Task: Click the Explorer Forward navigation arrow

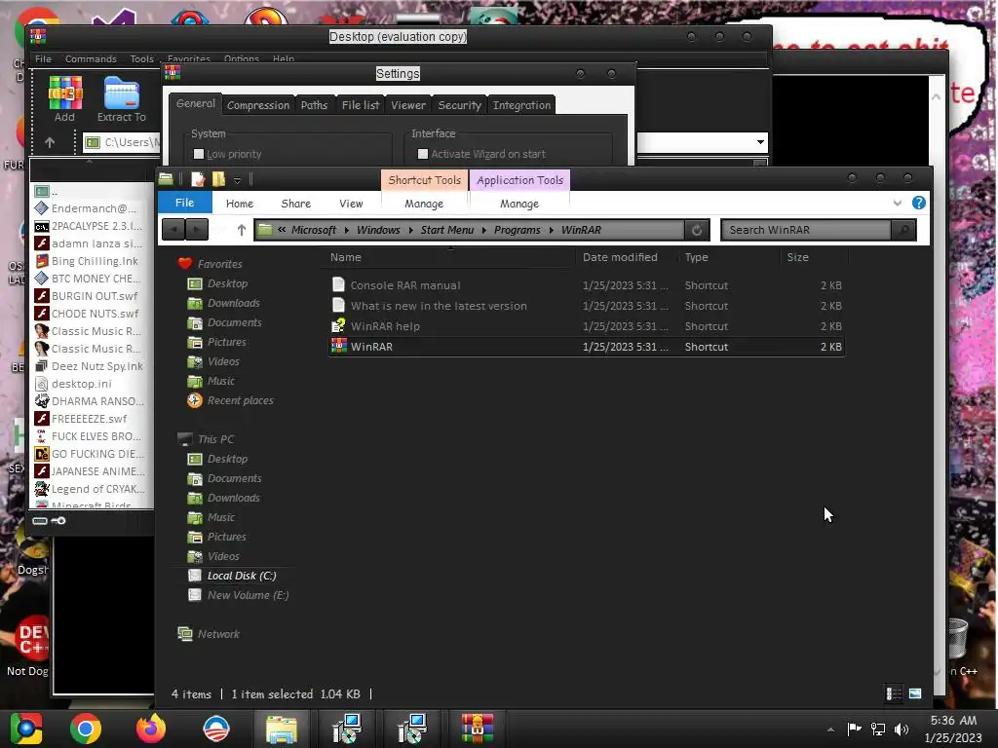Action: tap(197, 230)
